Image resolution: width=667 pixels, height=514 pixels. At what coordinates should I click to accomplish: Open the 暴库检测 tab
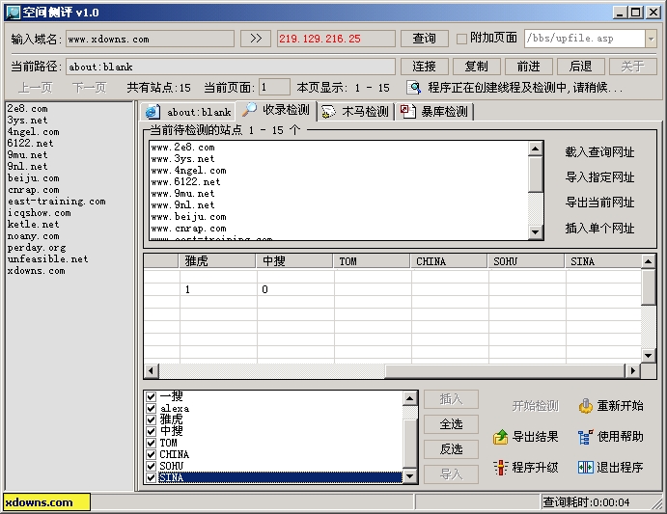[x=434, y=112]
